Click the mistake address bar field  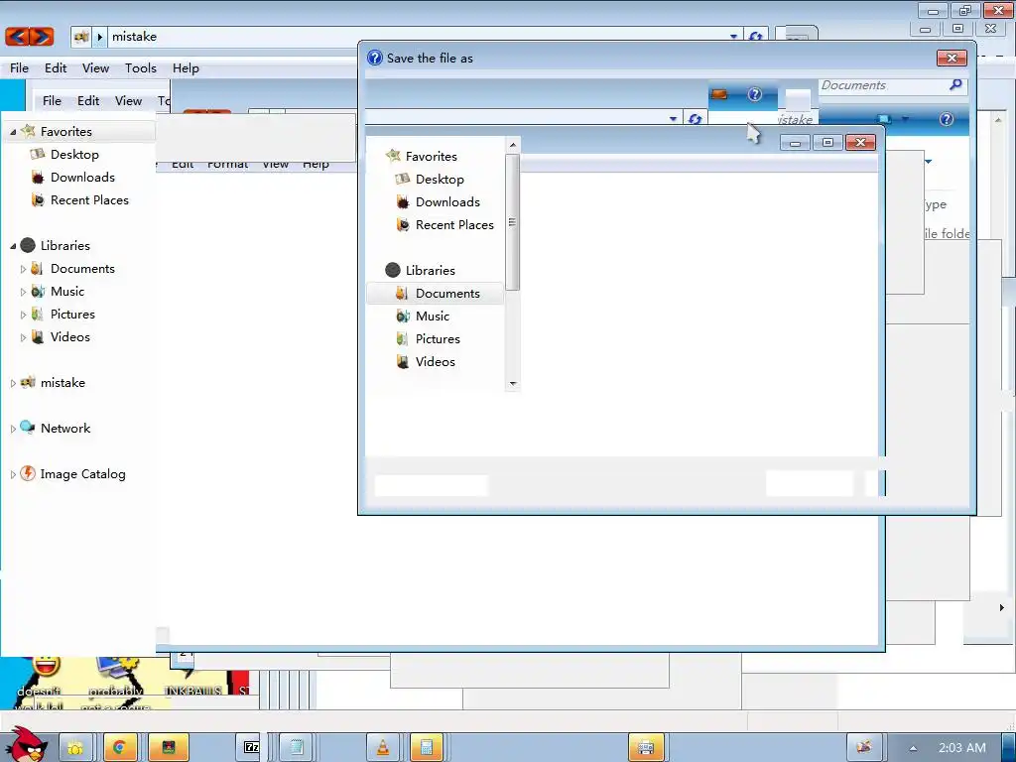[x=415, y=37]
